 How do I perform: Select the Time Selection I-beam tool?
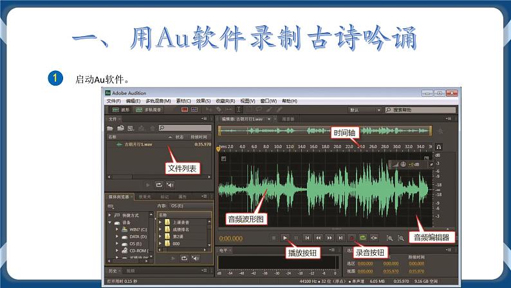pos(239,110)
